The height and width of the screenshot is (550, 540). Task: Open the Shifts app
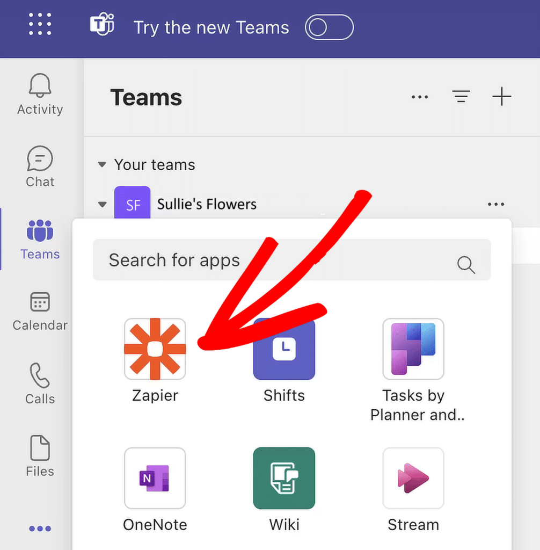[x=284, y=349]
